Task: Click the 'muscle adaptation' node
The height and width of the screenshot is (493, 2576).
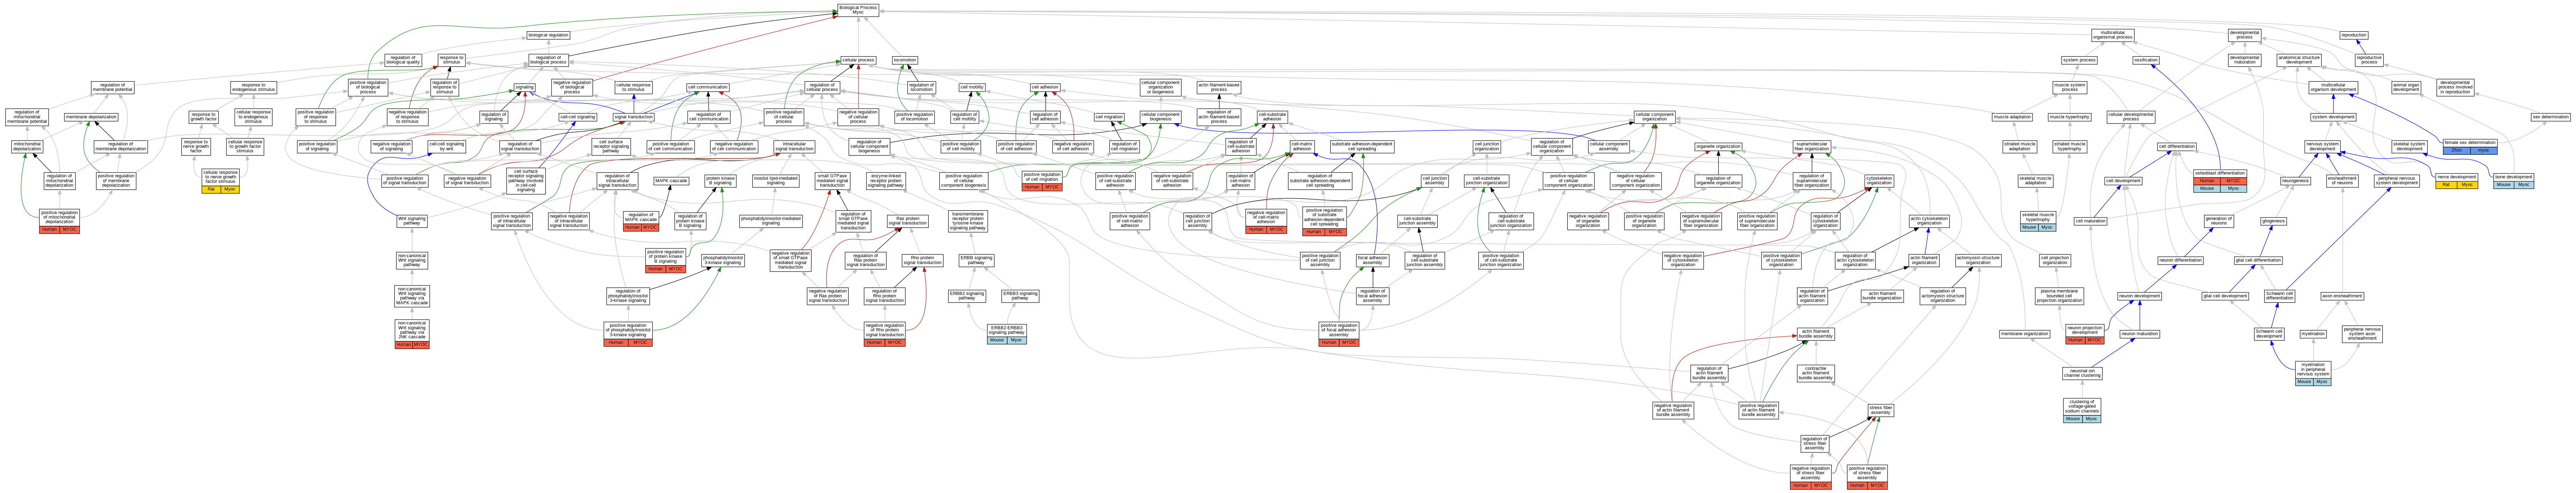Action: click(2012, 117)
